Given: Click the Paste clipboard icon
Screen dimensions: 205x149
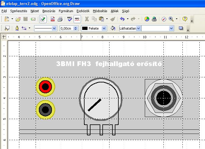Looking at the screenshot, I should click(101, 19).
